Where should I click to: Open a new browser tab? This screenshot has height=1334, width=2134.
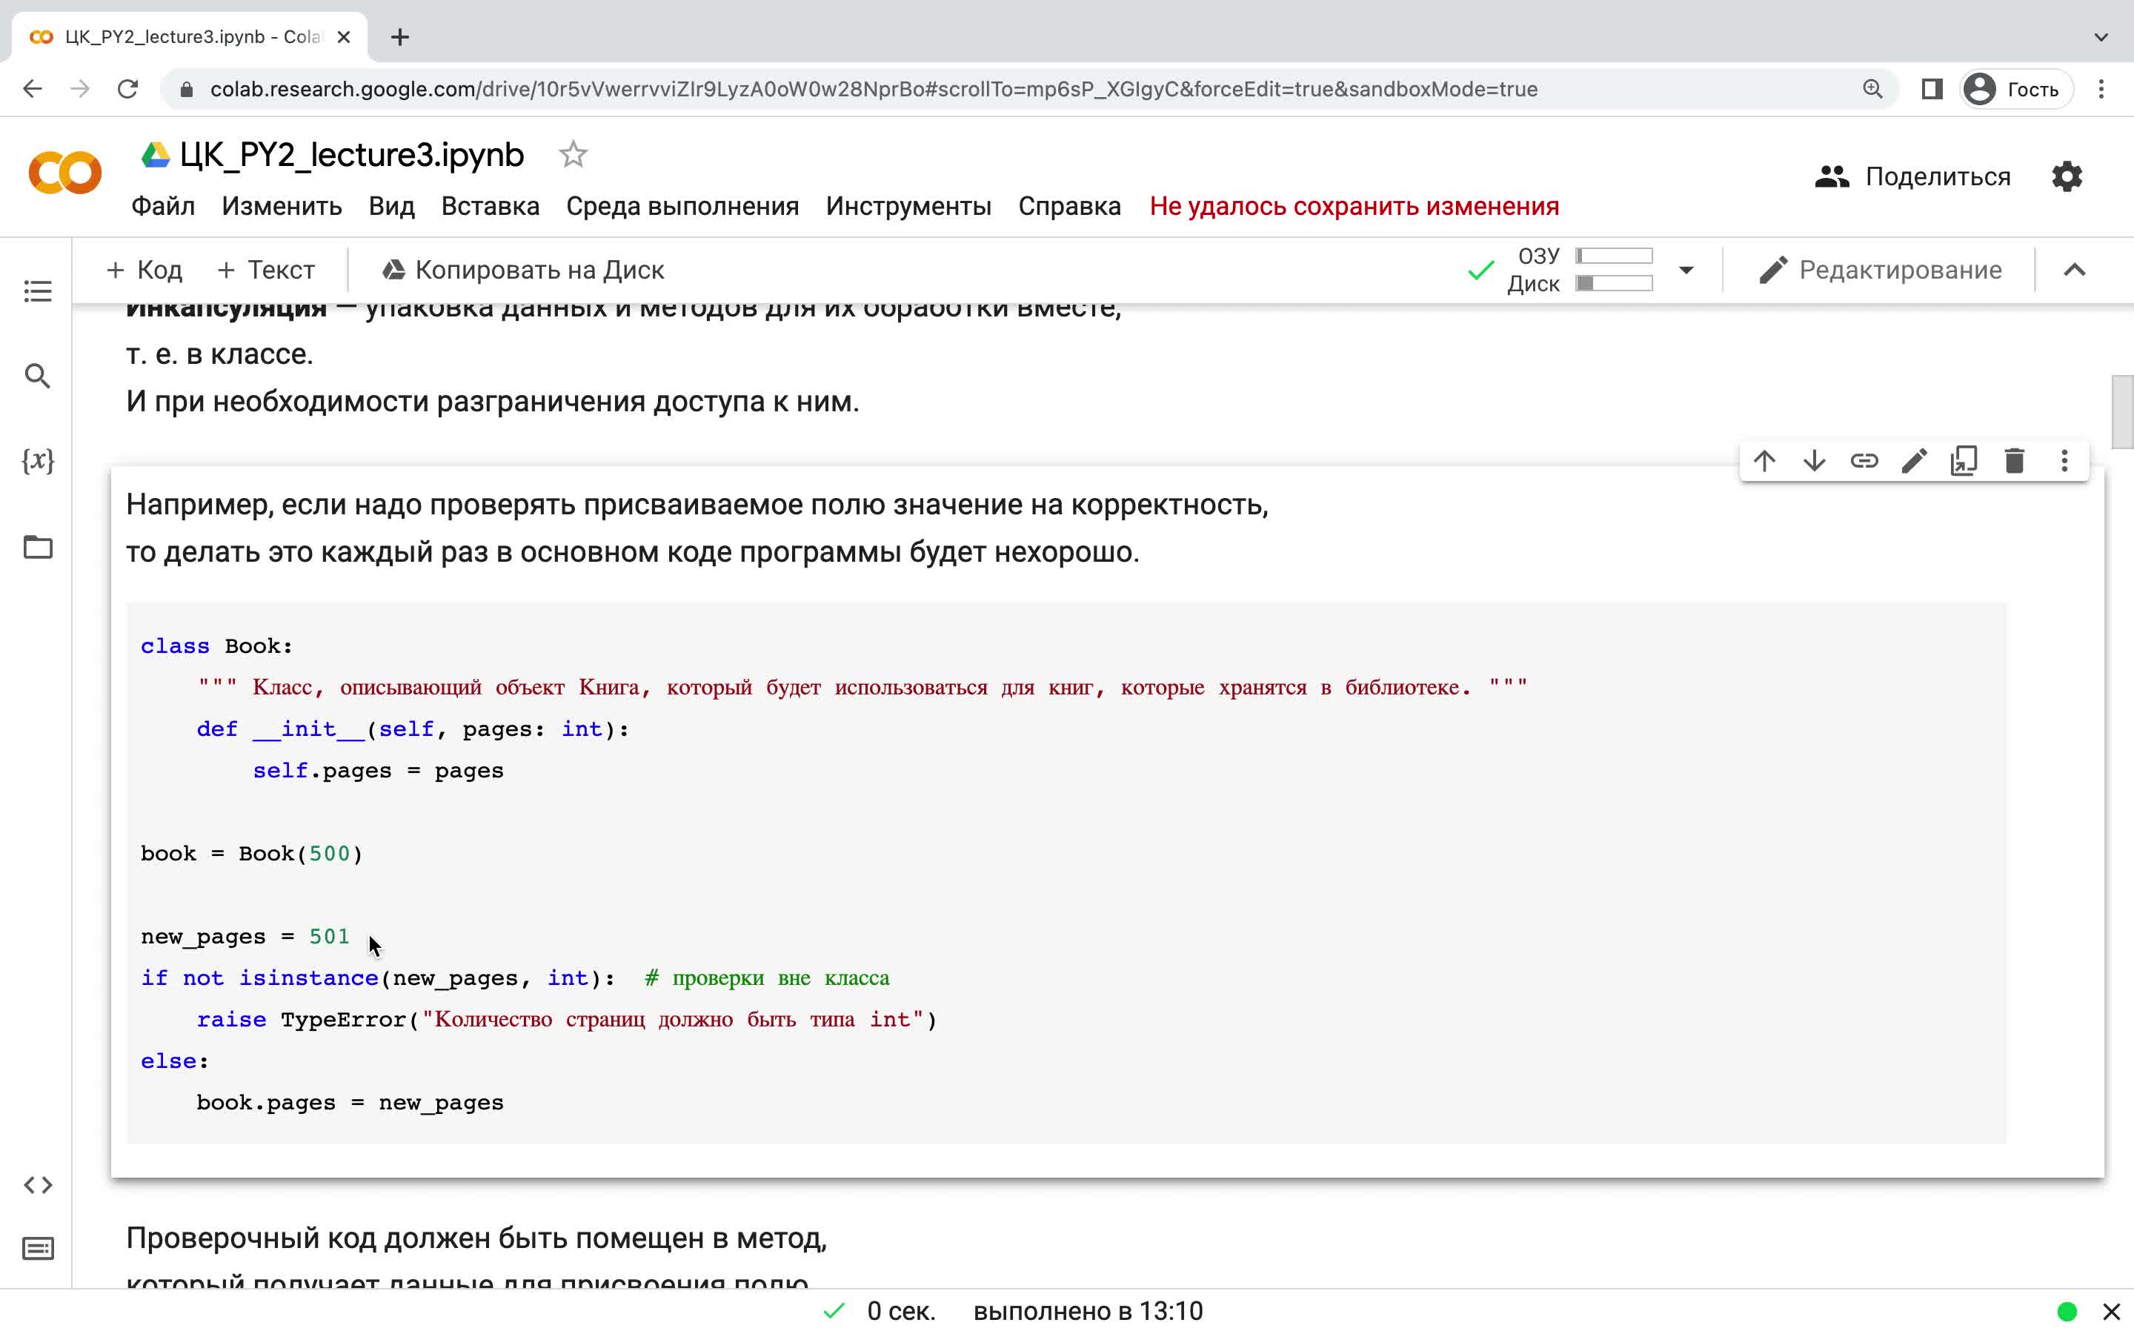tap(399, 37)
